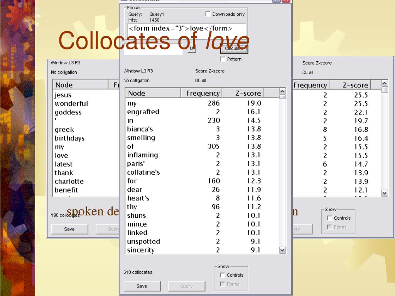Save the 610 collocates list
This screenshot has width=395, height=296.
pos(142,286)
